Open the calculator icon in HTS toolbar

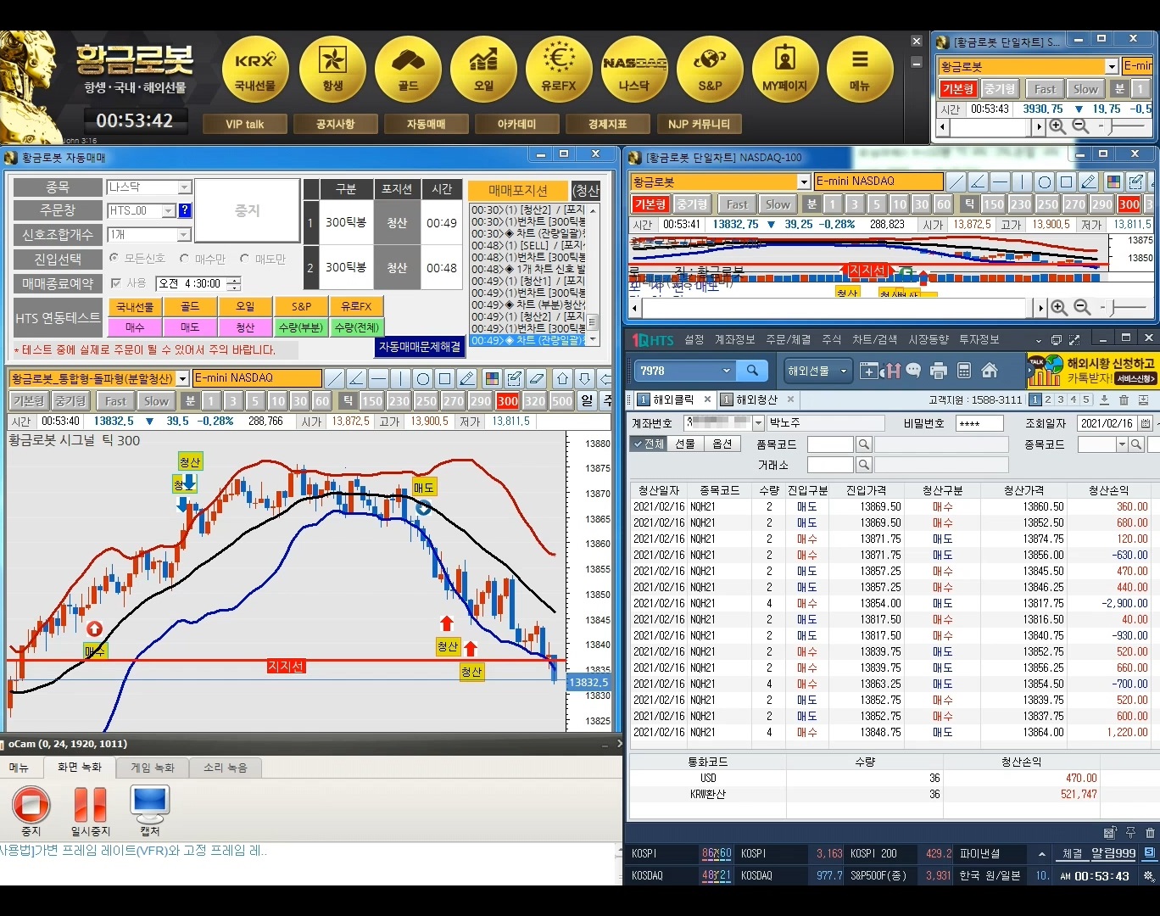coord(963,371)
